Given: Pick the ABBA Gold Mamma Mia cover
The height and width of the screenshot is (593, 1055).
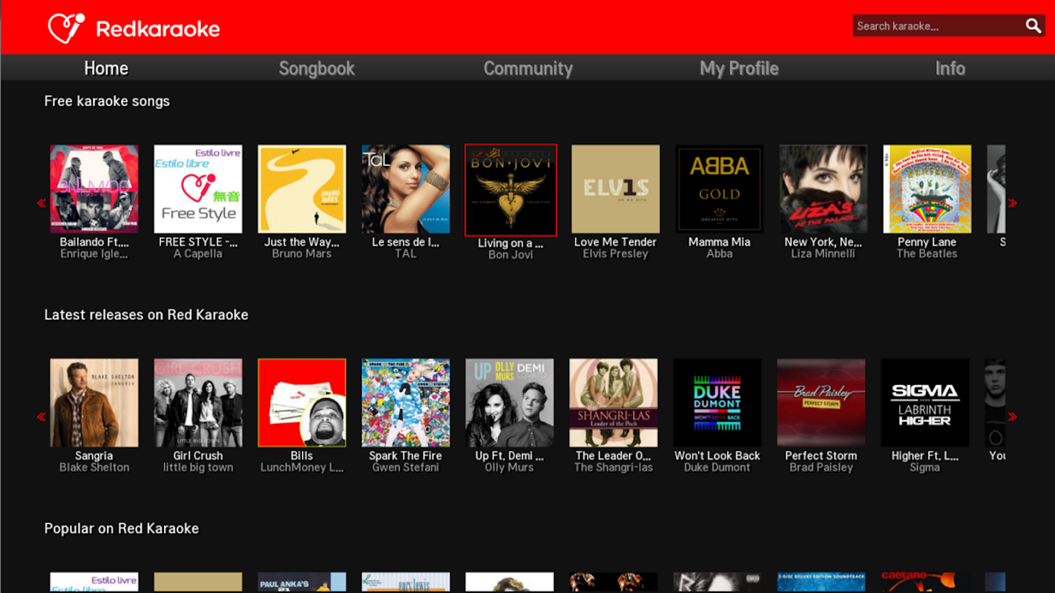Looking at the screenshot, I should coord(720,189).
